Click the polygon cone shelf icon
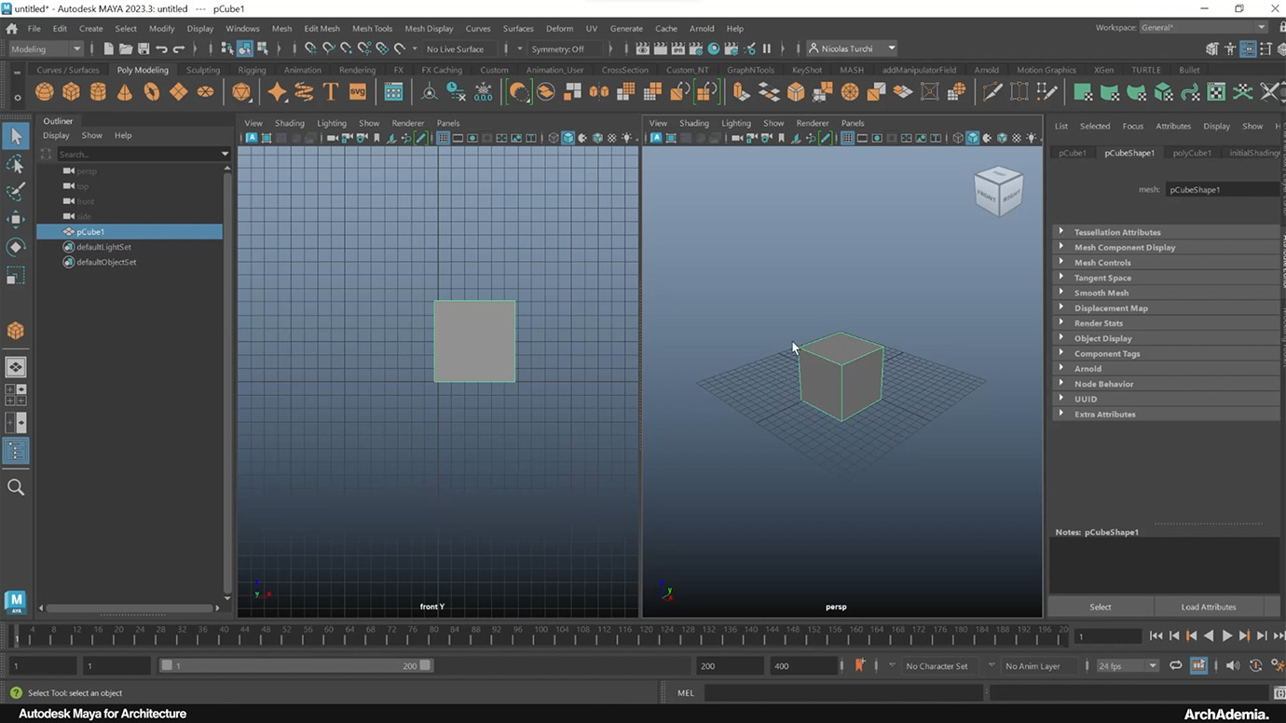This screenshot has width=1286, height=723. point(125,91)
